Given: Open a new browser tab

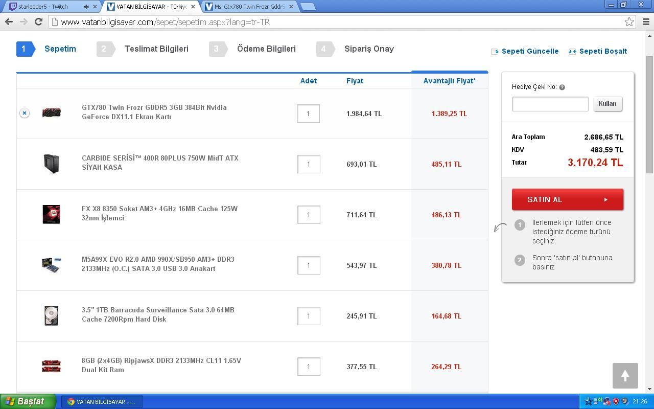Looking at the screenshot, I should [x=308, y=7].
